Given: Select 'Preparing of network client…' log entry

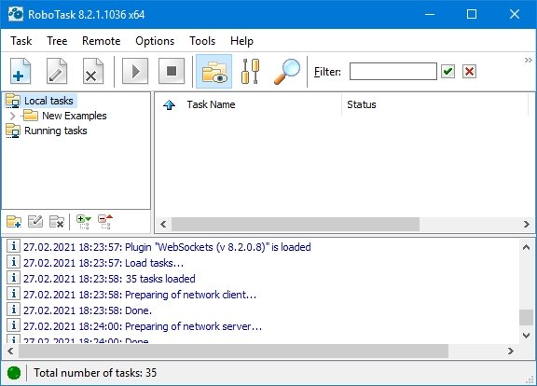Looking at the screenshot, I should pyautogui.click(x=140, y=295).
